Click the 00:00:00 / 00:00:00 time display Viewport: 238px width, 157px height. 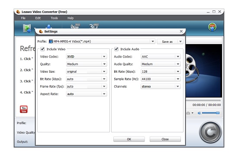206,105
